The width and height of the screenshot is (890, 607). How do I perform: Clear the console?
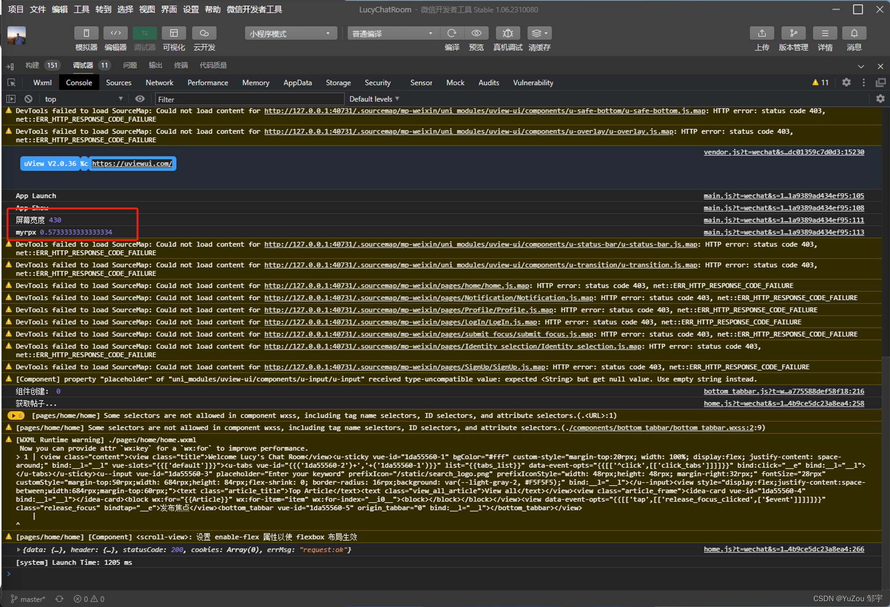point(28,99)
